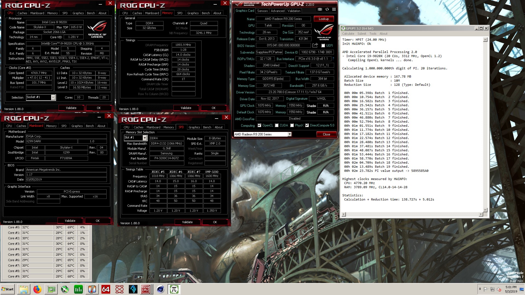The height and width of the screenshot is (295, 525).
Task: Toggle the DirectCompute 5.0 checkbox
Action: coord(307,125)
